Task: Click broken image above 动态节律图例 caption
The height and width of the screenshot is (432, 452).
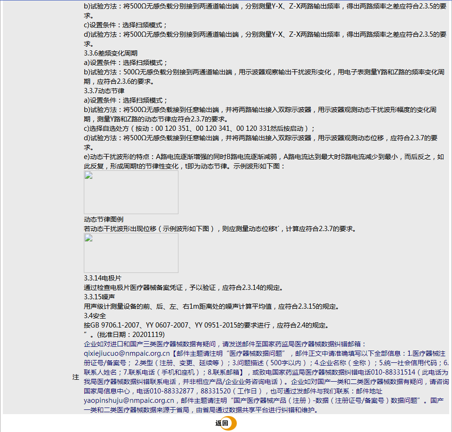Action: 131,192
